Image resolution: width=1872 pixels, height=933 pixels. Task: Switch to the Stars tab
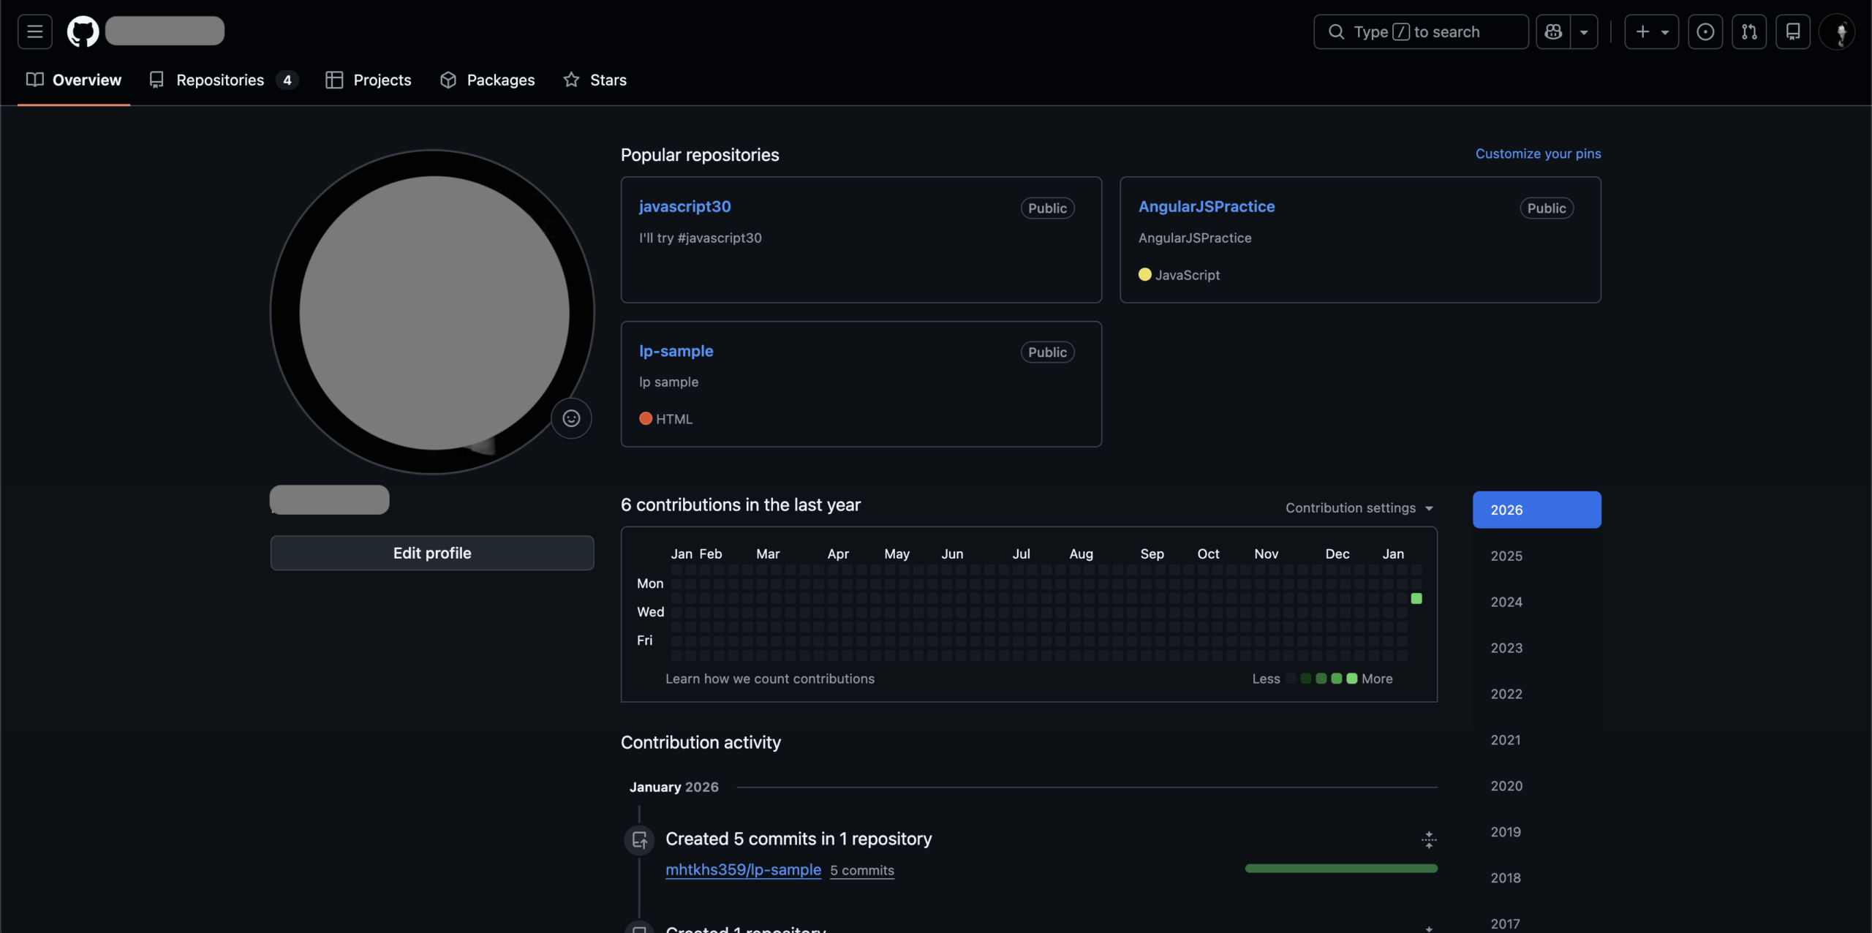point(595,80)
